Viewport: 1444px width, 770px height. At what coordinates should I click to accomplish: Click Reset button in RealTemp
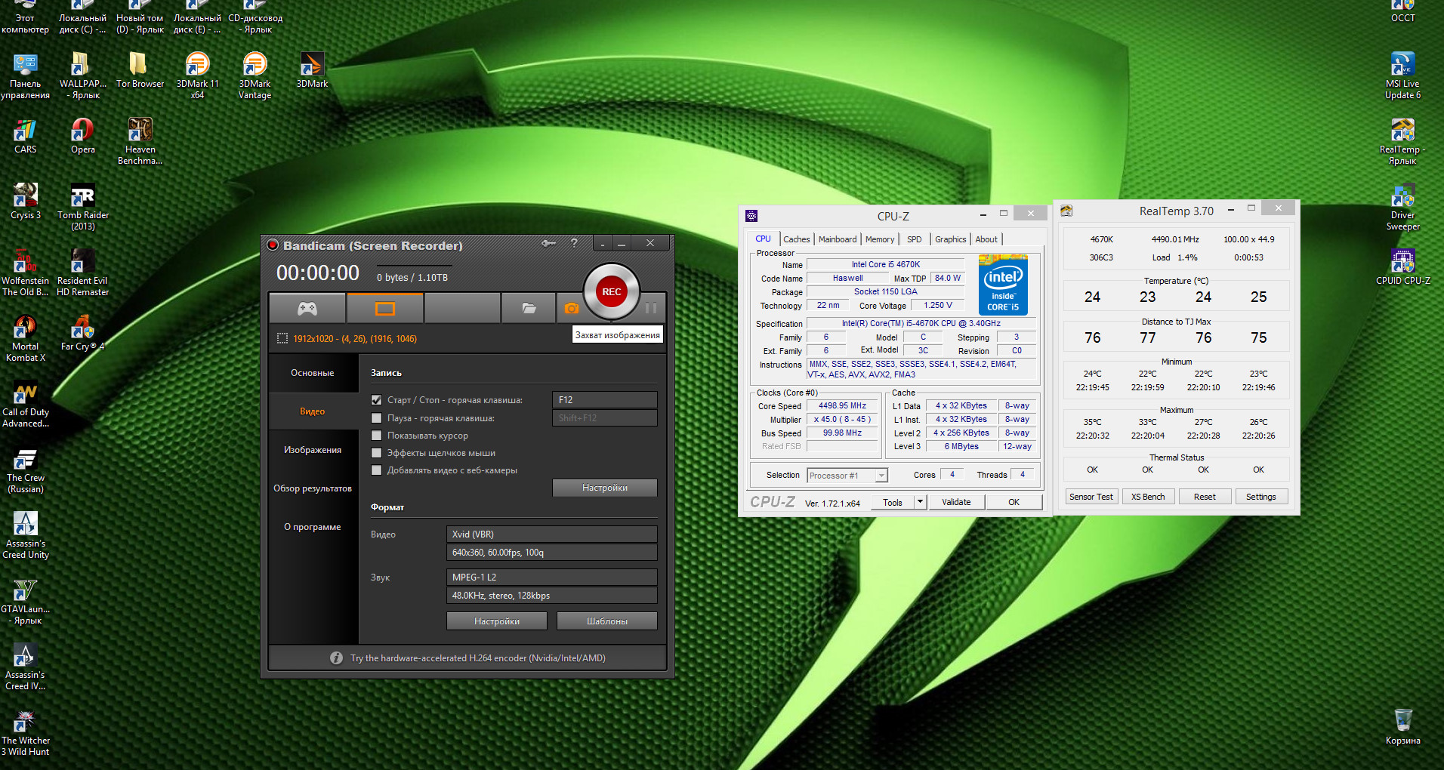pos(1205,497)
